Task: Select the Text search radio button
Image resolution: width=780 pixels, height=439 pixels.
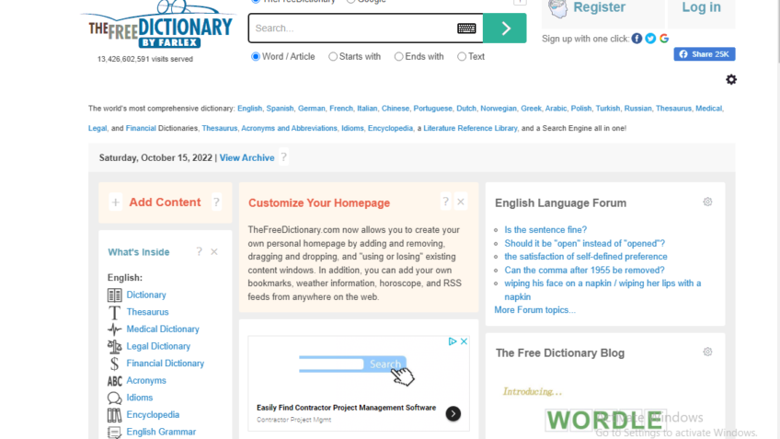Action: 462,57
